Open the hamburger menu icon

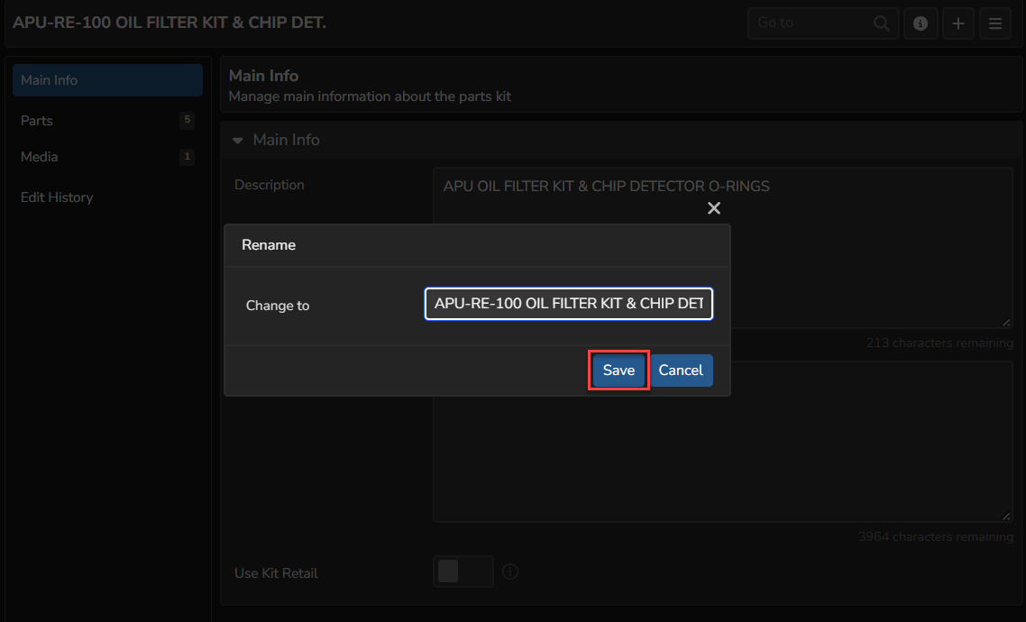tap(995, 23)
